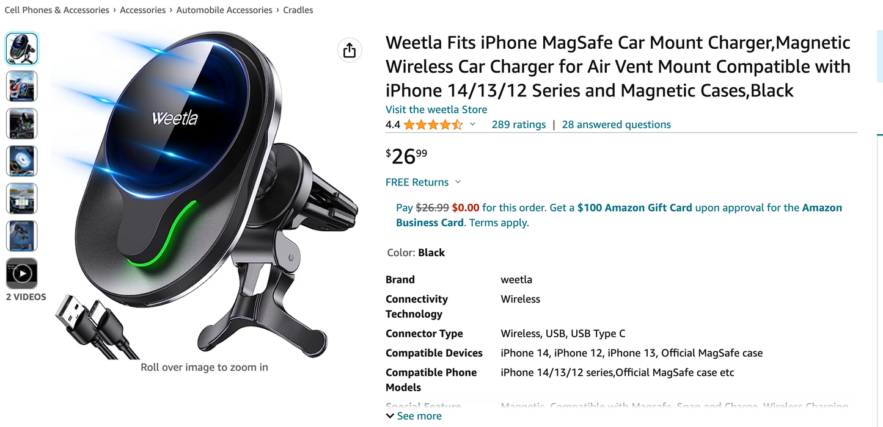Open the Cradles breadcrumb category
883x427 pixels.
(298, 10)
